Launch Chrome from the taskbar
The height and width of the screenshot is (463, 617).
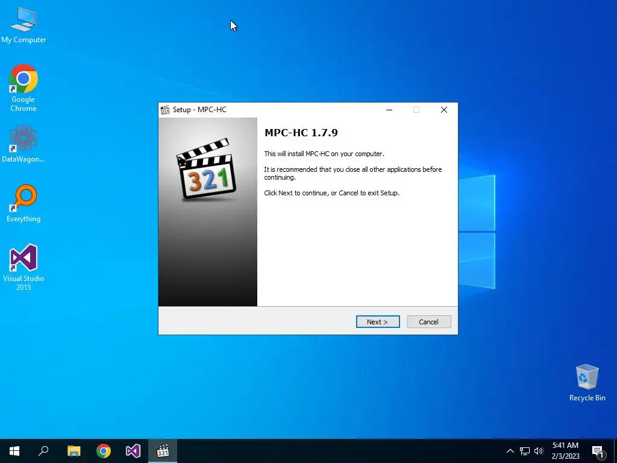coord(104,451)
